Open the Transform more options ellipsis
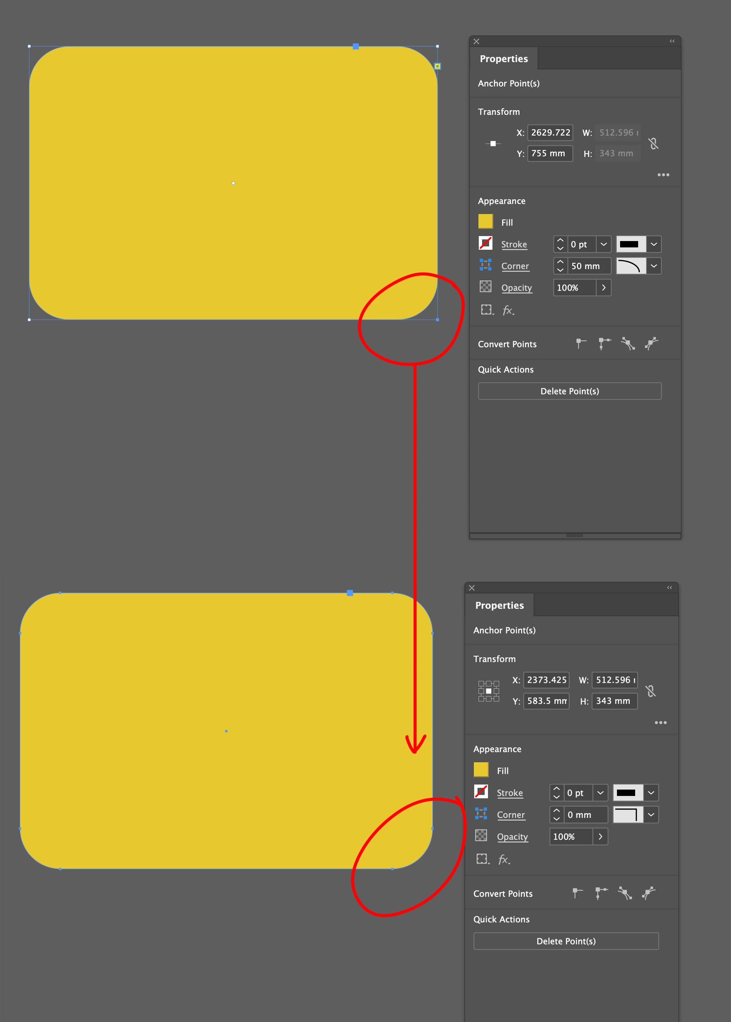 point(663,175)
